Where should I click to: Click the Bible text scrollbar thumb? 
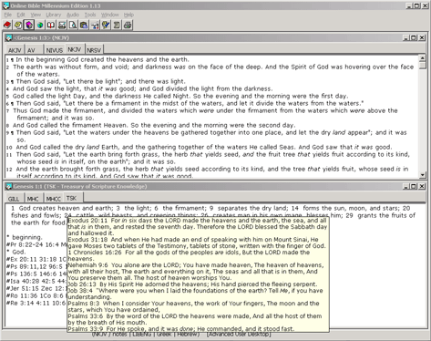(x=422, y=66)
